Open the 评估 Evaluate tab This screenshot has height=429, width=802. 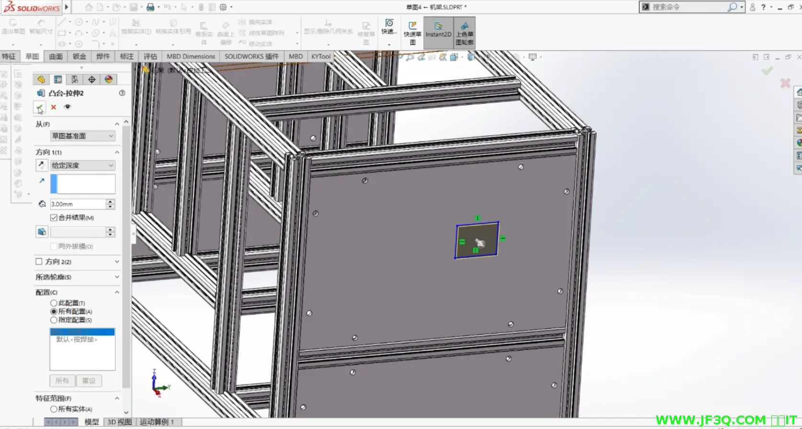pyautogui.click(x=150, y=57)
